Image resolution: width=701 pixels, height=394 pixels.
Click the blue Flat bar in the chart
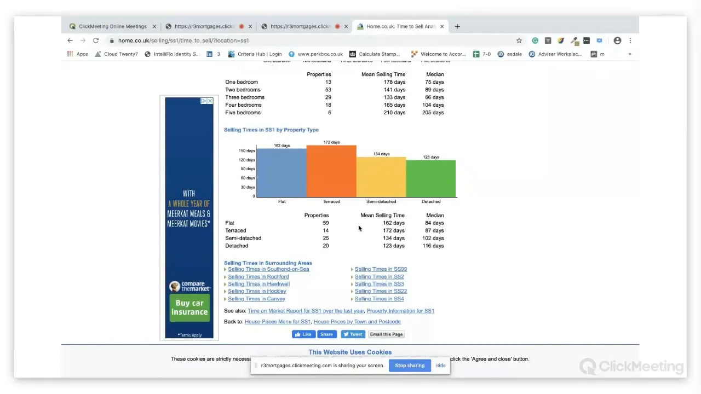tap(281, 172)
